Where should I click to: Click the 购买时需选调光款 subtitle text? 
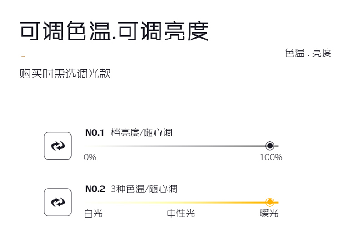(65, 73)
